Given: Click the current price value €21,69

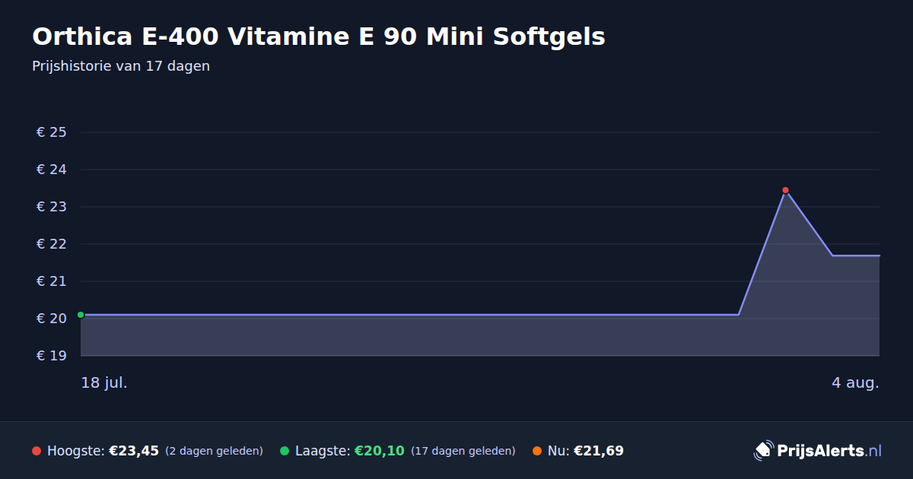Looking at the screenshot, I should tap(599, 451).
